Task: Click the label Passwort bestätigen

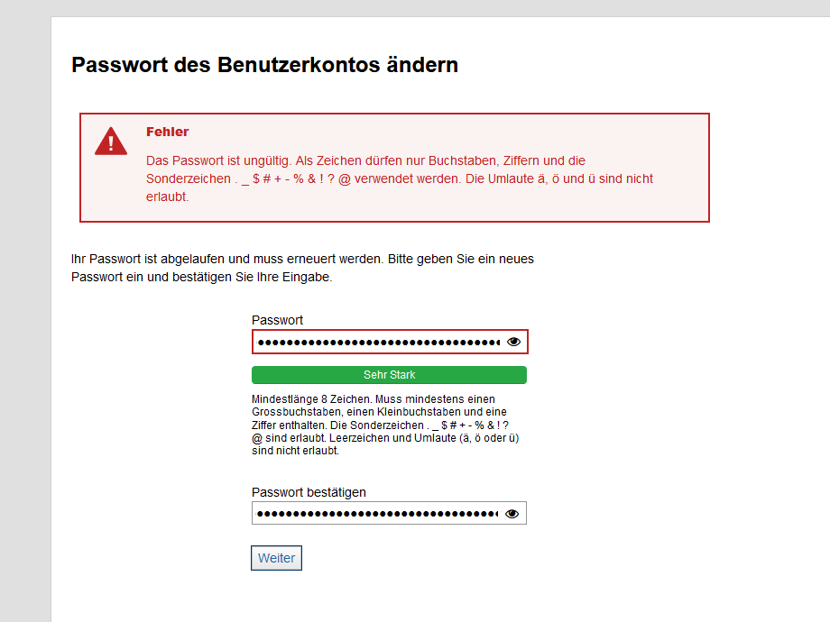Action: (309, 492)
